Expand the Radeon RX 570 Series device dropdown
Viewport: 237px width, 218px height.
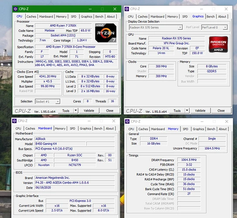point(180,28)
